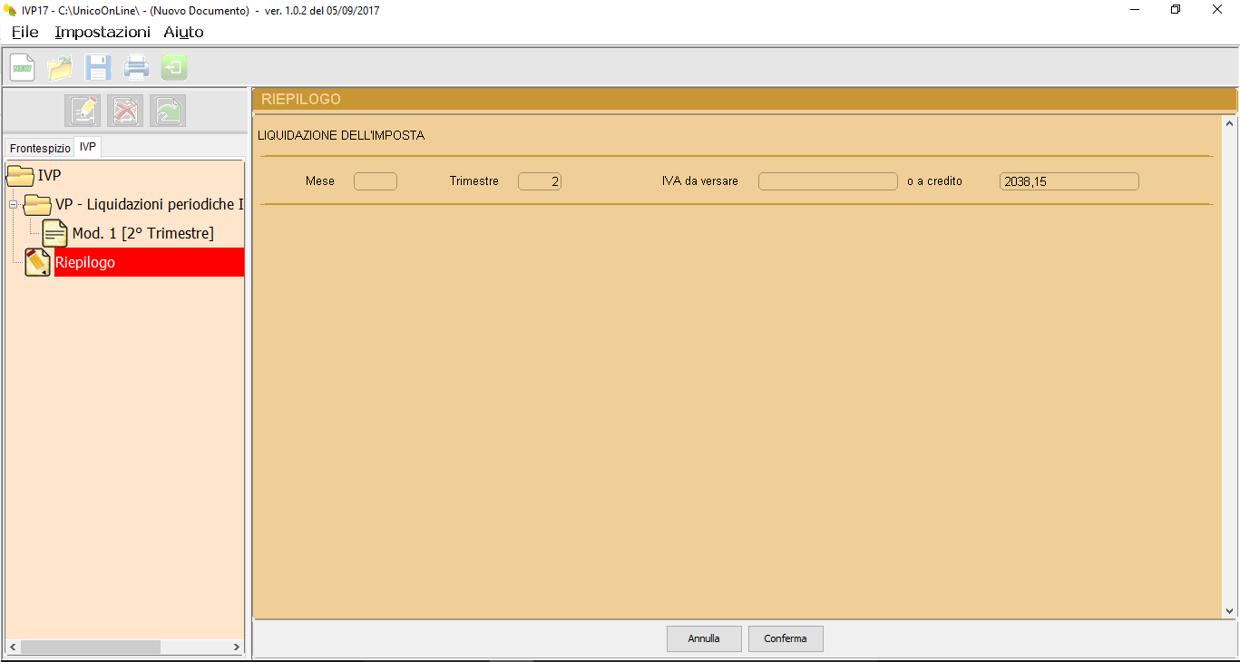Click the IVA da versare input field

[x=827, y=181]
